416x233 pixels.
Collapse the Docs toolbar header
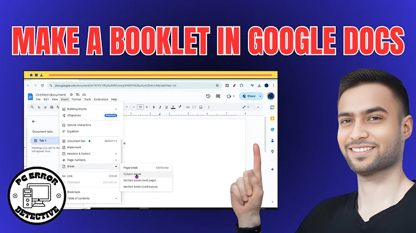[x=258, y=107]
